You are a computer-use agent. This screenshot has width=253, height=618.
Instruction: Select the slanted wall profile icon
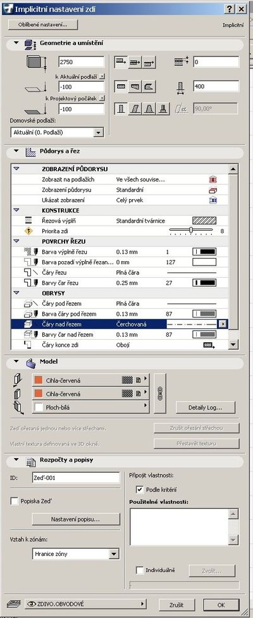(135, 108)
